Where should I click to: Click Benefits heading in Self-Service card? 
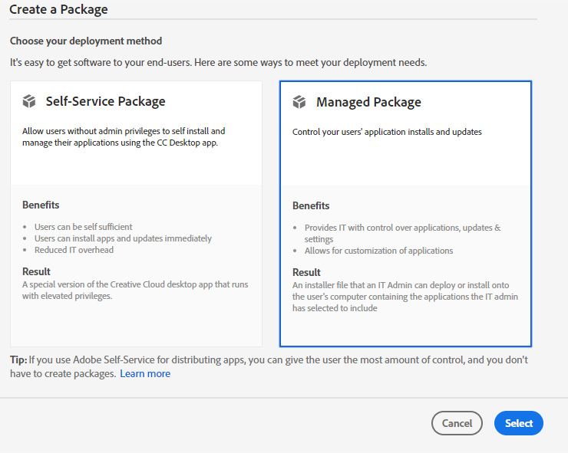pyautogui.click(x=41, y=205)
